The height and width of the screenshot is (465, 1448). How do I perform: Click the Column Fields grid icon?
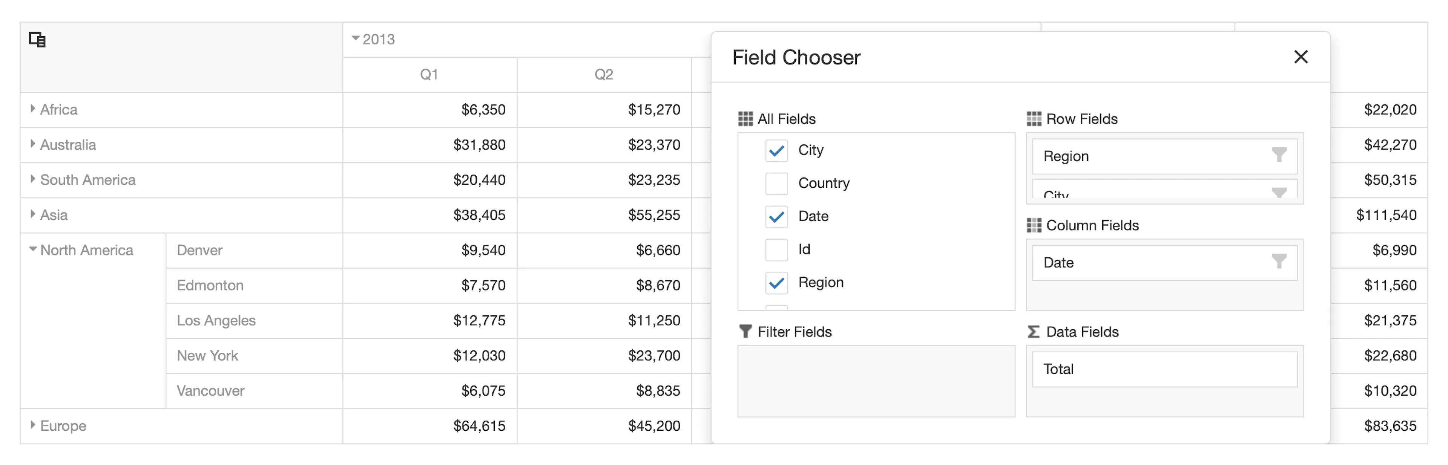tap(1034, 225)
